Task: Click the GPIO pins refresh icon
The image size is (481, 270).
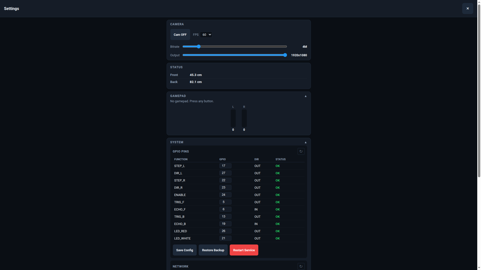Action: tap(301, 151)
